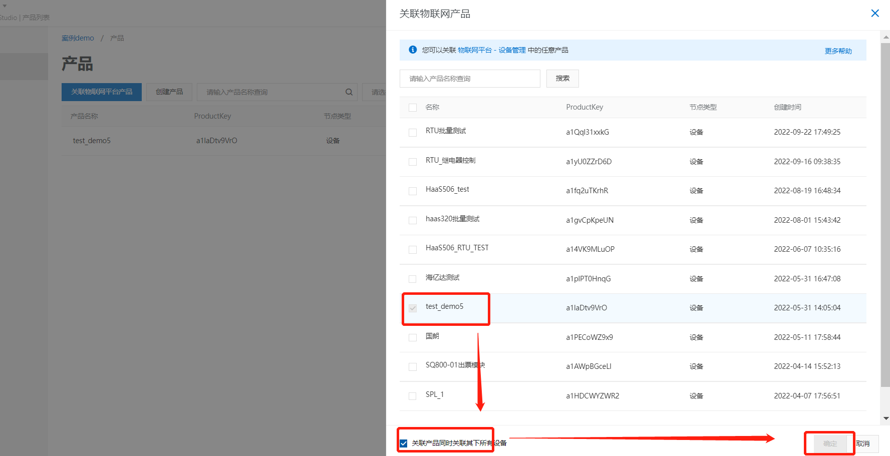Screen dimensions: 890x456
Task: Check the 国朗 row checkbox
Action: 413,337
